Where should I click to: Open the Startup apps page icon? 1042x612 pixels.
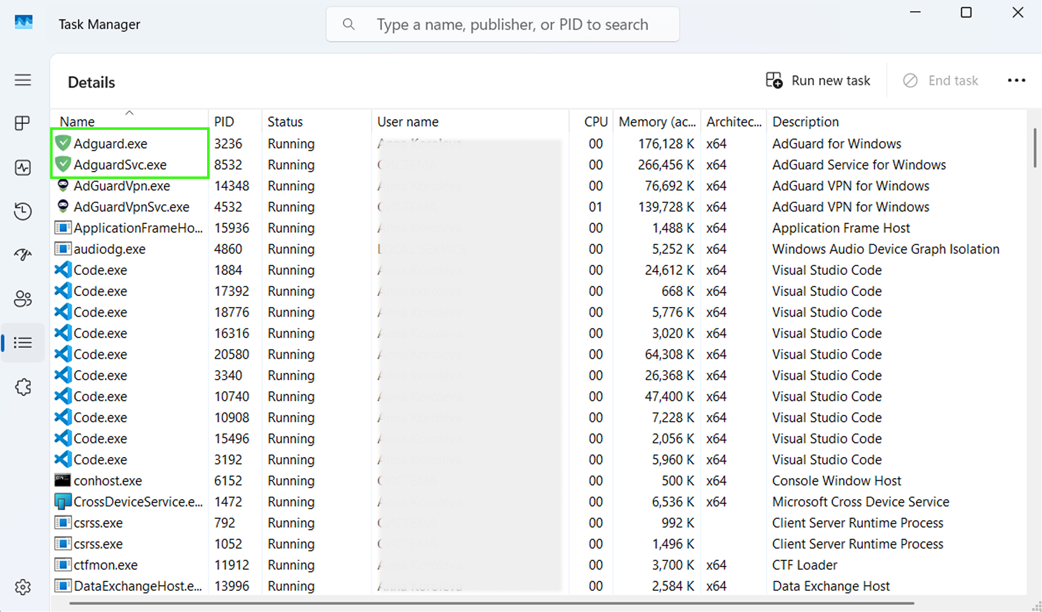coord(23,255)
